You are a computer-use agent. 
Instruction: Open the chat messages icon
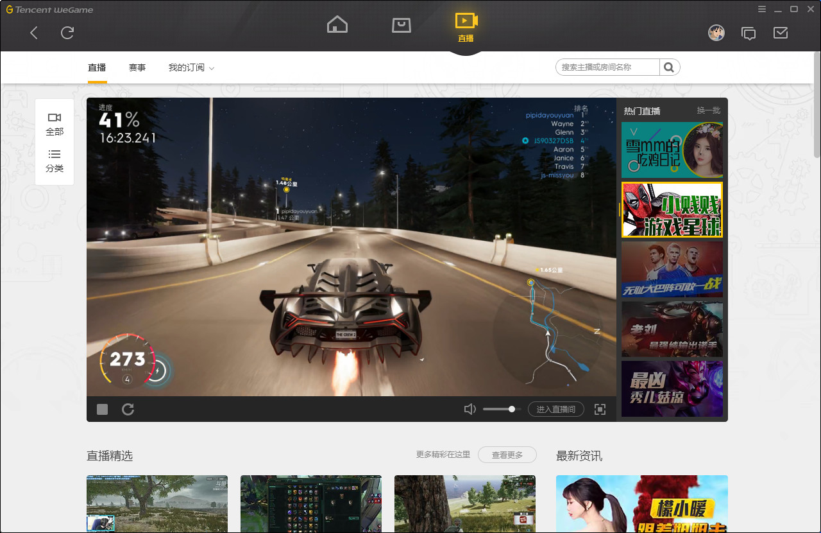pyautogui.click(x=749, y=33)
